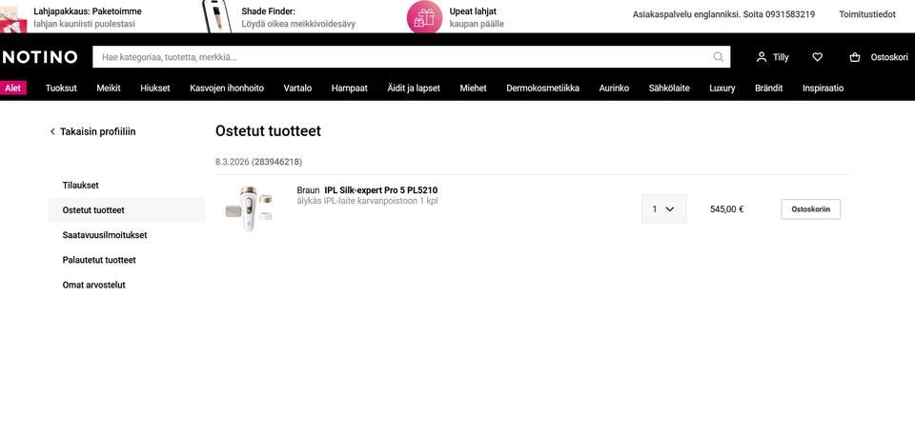Image resolution: width=915 pixels, height=436 pixels.
Task: Click the 545,00 € price
Action: [726, 209]
